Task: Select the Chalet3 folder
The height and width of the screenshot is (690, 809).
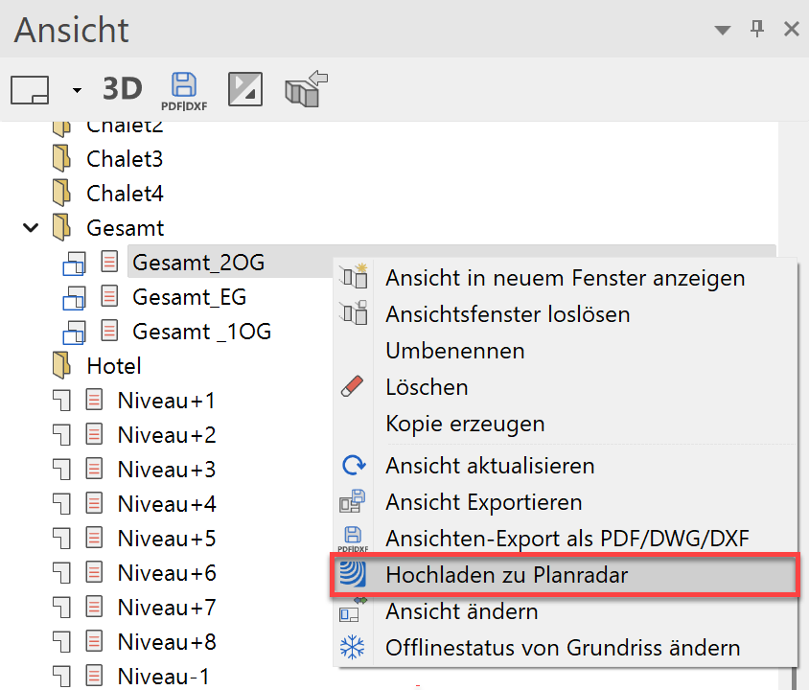Action: click(x=125, y=159)
